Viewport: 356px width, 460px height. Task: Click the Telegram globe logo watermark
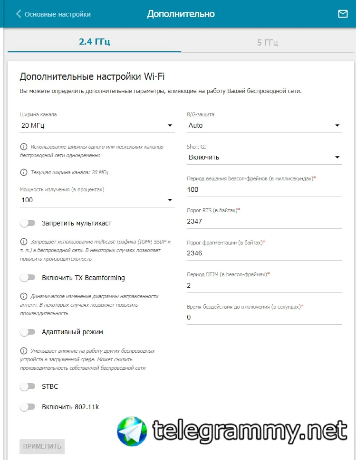click(132, 431)
